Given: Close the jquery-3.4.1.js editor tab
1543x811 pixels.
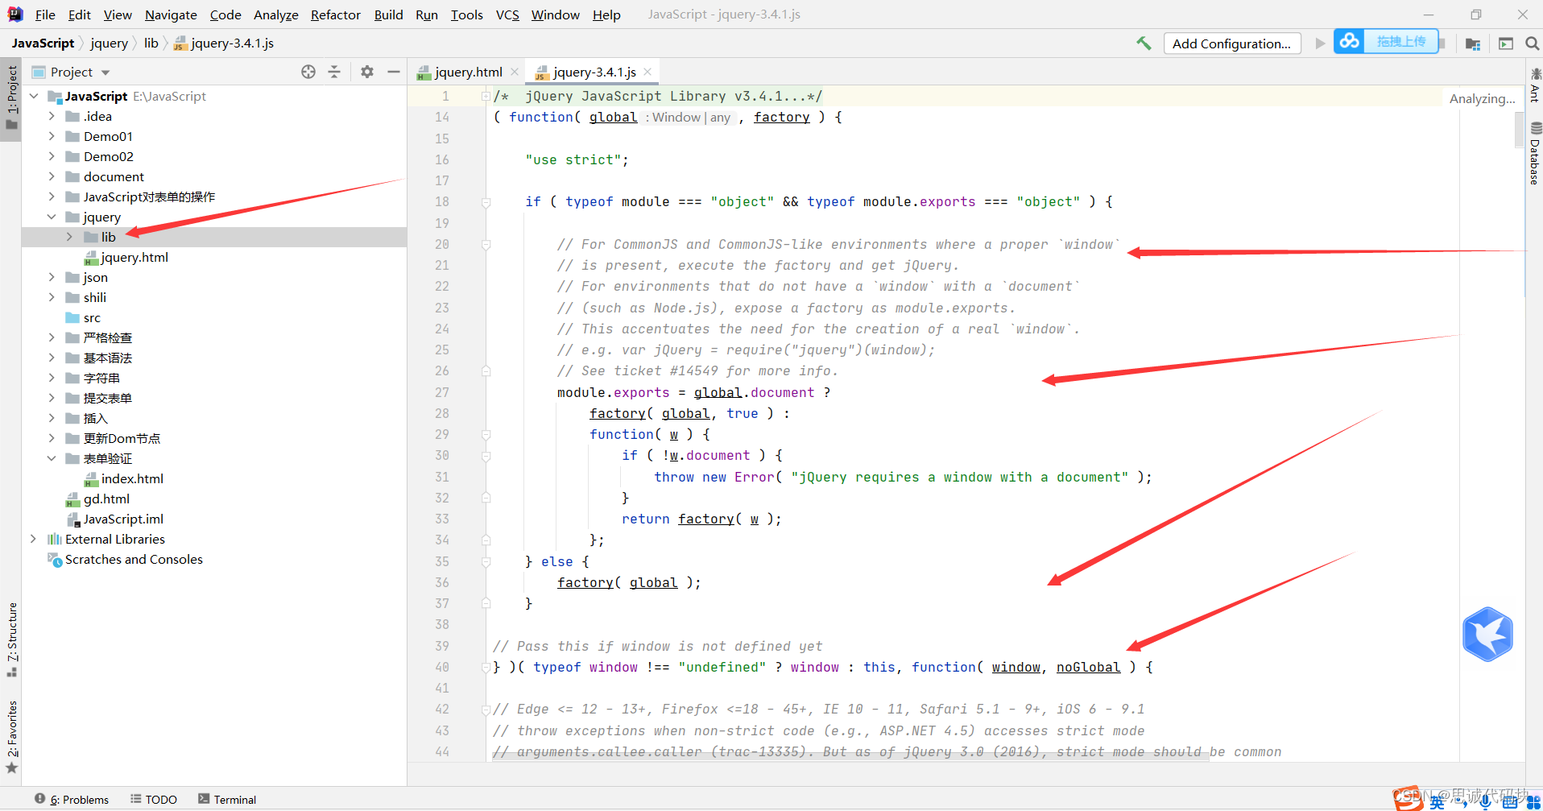Looking at the screenshot, I should [647, 72].
